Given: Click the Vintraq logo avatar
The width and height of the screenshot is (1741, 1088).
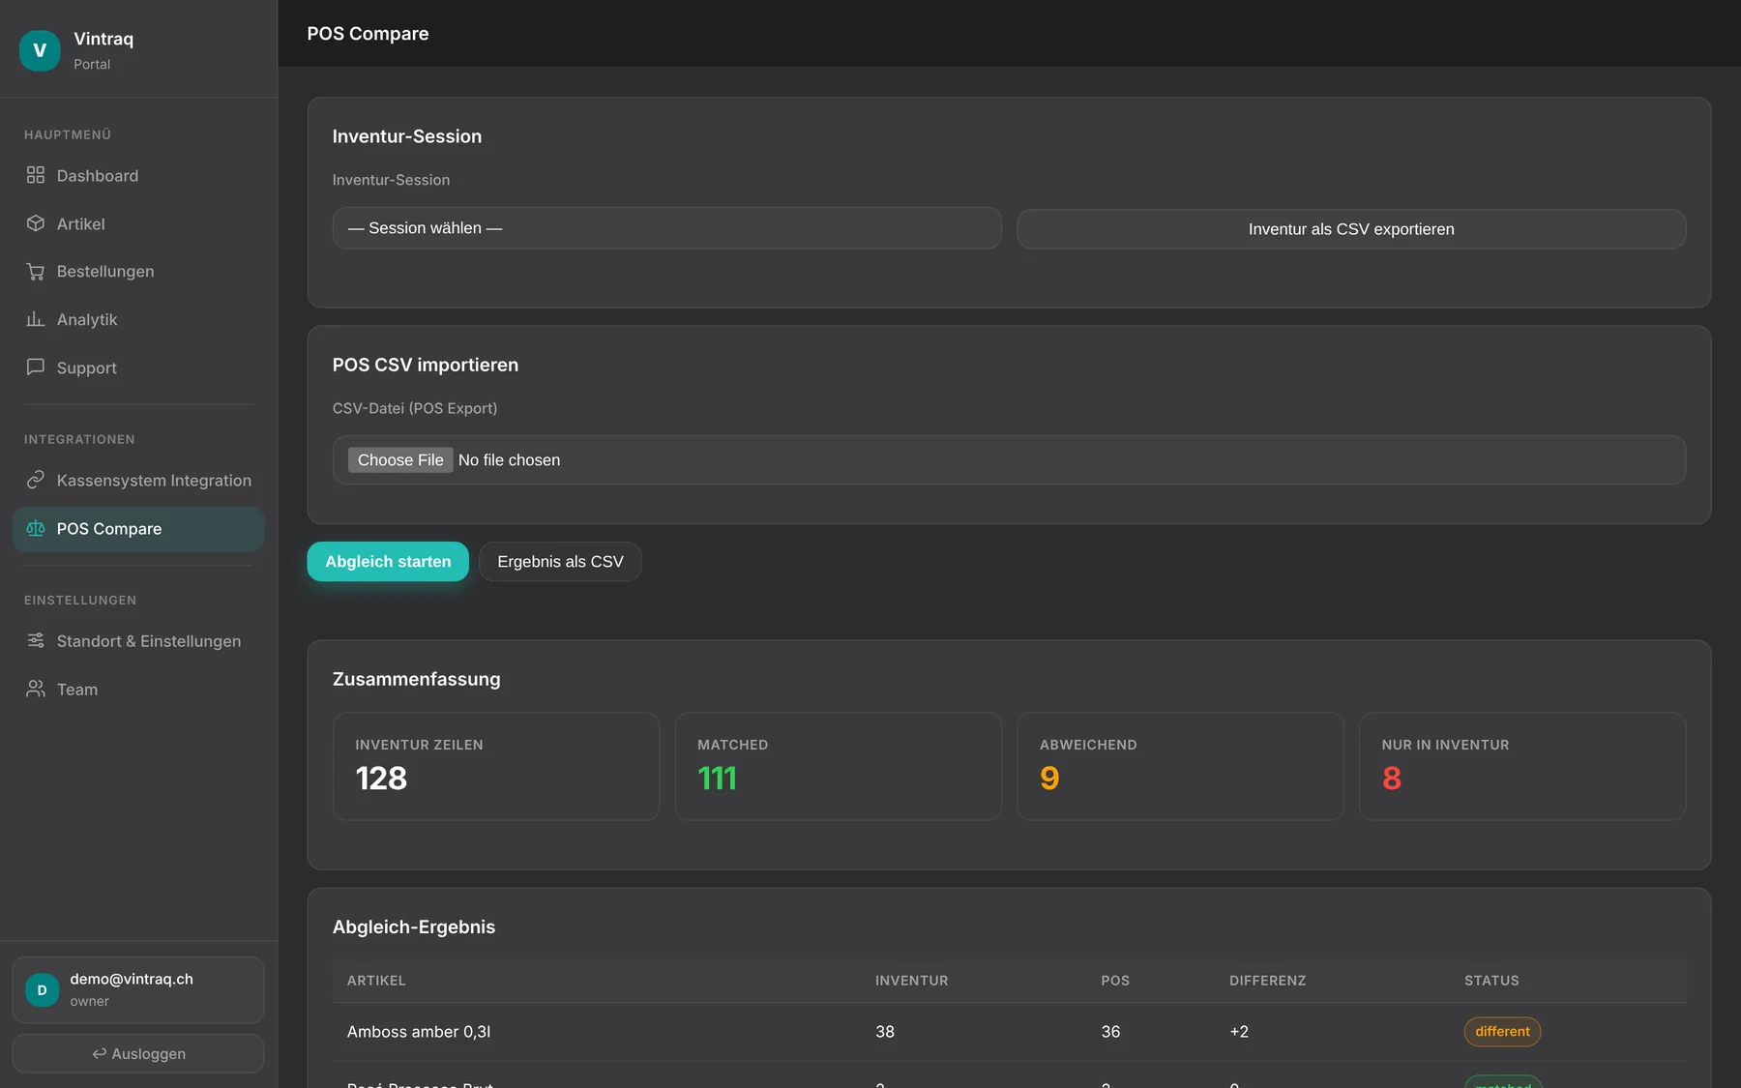Looking at the screenshot, I should click(x=40, y=50).
